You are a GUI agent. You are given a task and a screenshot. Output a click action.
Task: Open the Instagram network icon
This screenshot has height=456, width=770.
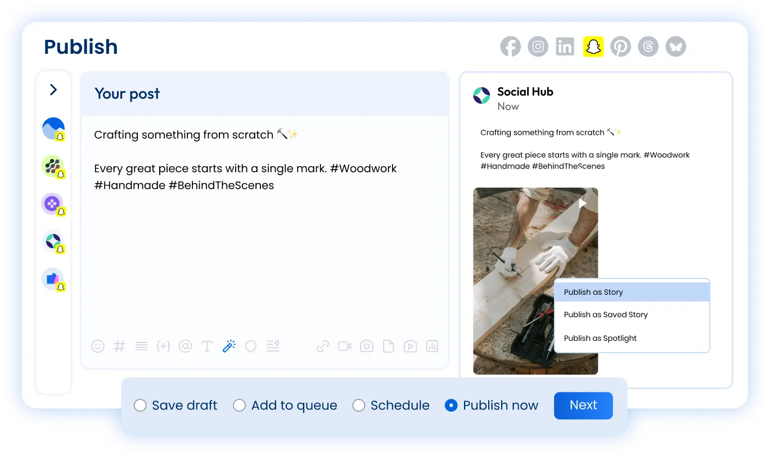pyautogui.click(x=538, y=46)
